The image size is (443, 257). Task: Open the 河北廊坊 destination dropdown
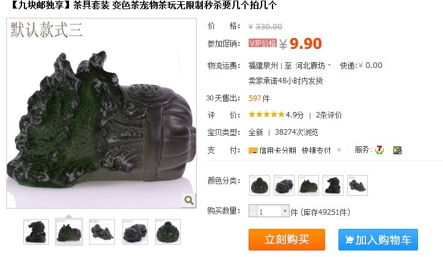point(313,65)
